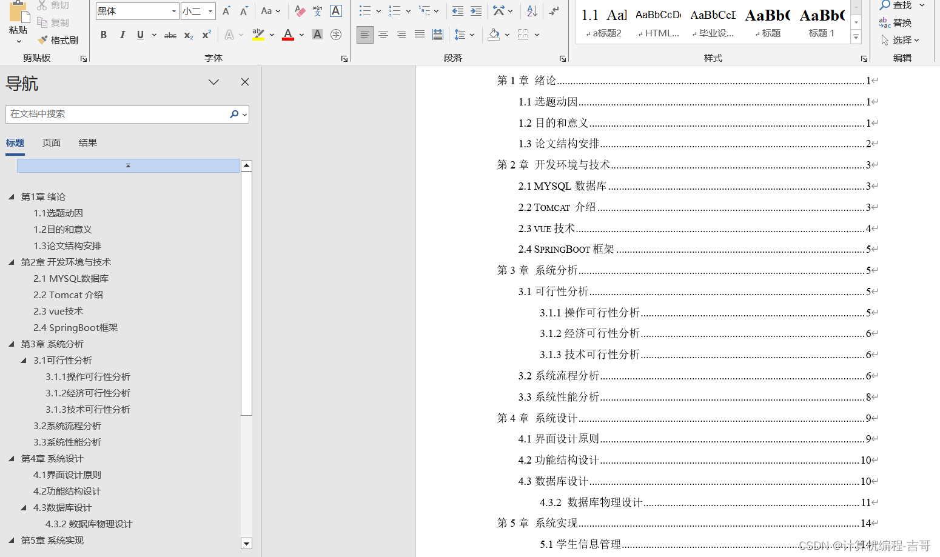Image resolution: width=940 pixels, height=557 pixels.
Task: Switch to the 标题 navigation tab
Action: pyautogui.click(x=15, y=142)
